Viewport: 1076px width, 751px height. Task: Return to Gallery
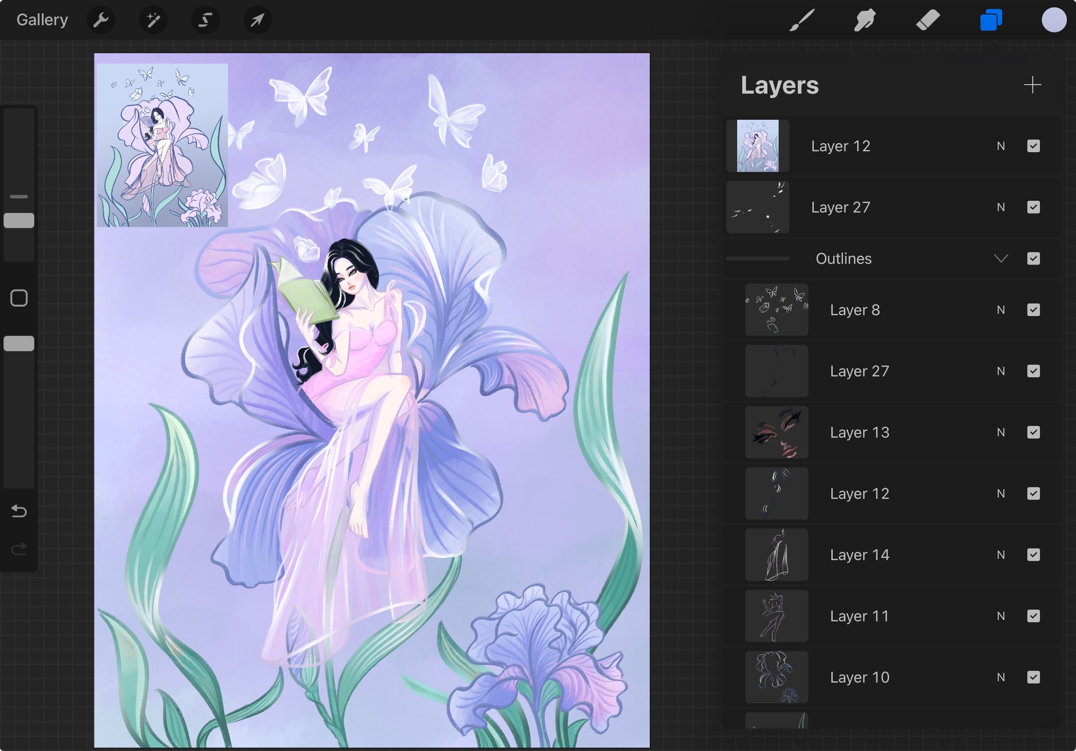(x=42, y=20)
